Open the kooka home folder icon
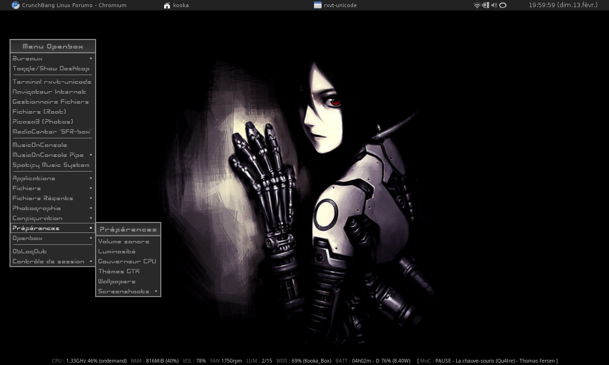The height and width of the screenshot is (365, 609). 167,5
